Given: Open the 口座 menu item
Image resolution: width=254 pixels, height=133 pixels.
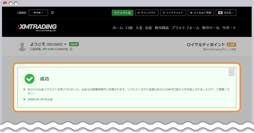Looking at the screenshot, I should tap(129, 28).
